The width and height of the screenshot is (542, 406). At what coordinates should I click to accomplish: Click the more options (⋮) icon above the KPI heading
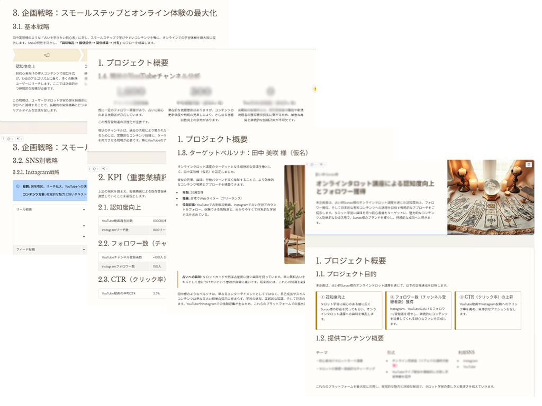pos(89,169)
